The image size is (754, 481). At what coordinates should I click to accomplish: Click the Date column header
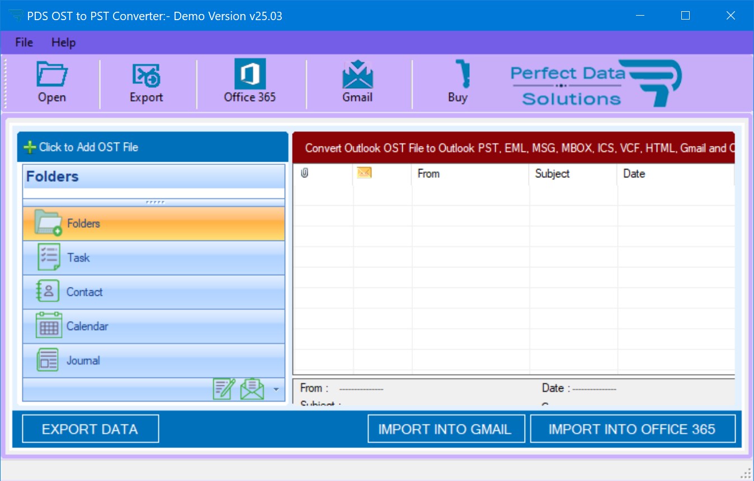(x=676, y=174)
